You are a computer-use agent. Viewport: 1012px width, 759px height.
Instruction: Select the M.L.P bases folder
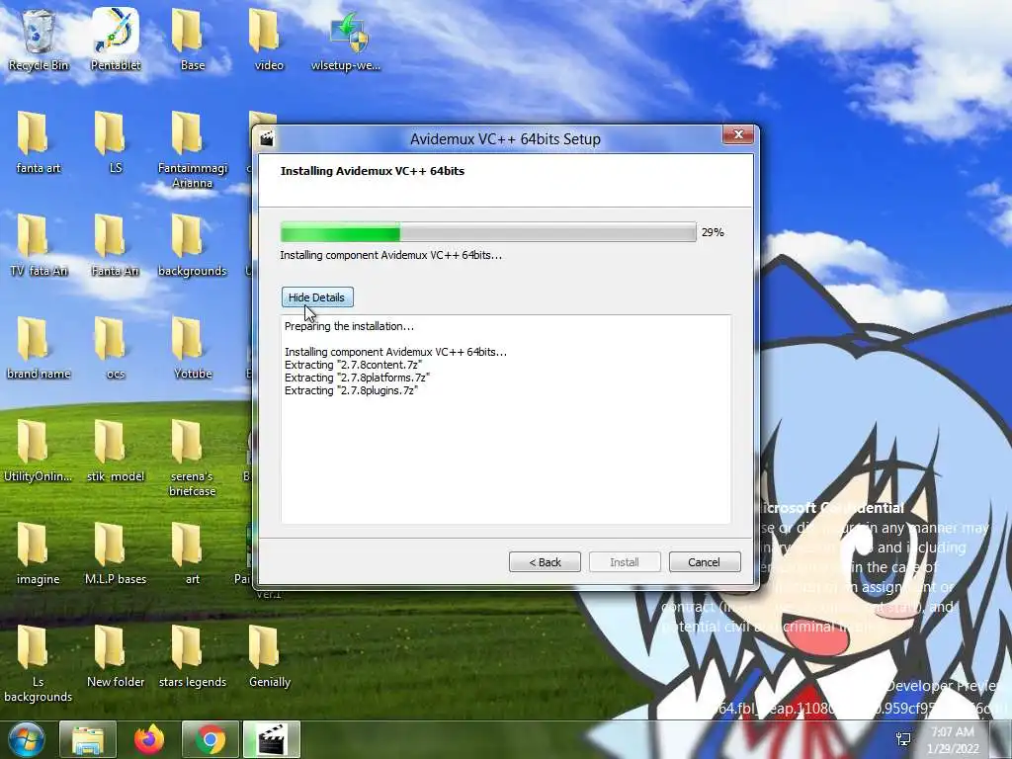tap(116, 553)
